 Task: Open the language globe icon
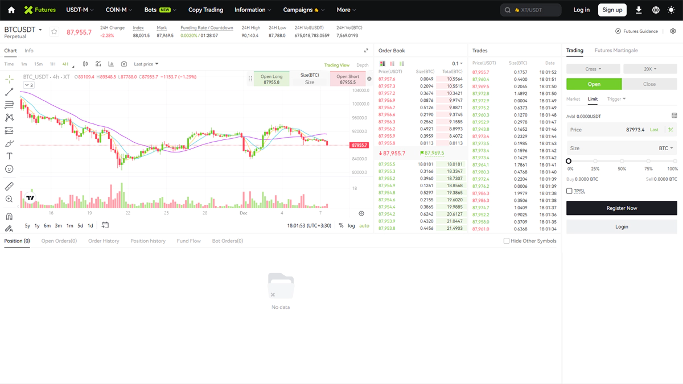click(656, 10)
